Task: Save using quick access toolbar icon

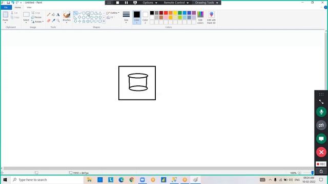Action: pyautogui.click(x=8, y=3)
